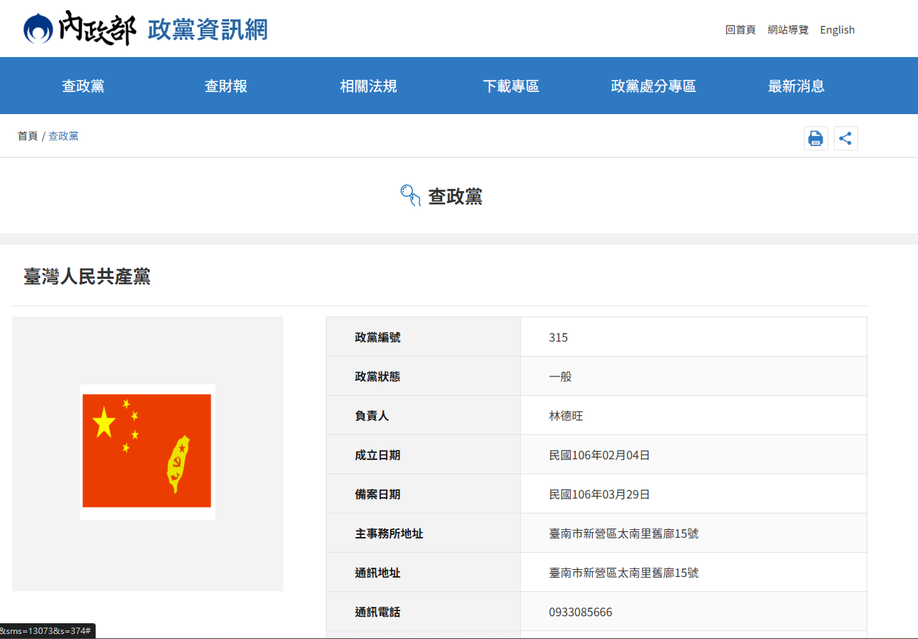
Task: Open 政黨處分專區 menu item
Action: click(653, 86)
